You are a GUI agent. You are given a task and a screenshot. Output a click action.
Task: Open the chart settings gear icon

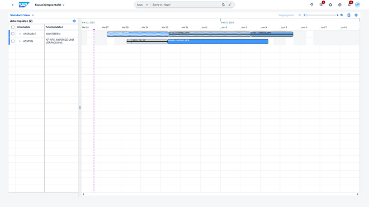pos(356,15)
